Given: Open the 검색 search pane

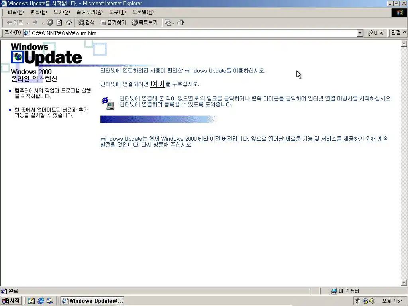Looking at the screenshot, I should coord(86,23).
